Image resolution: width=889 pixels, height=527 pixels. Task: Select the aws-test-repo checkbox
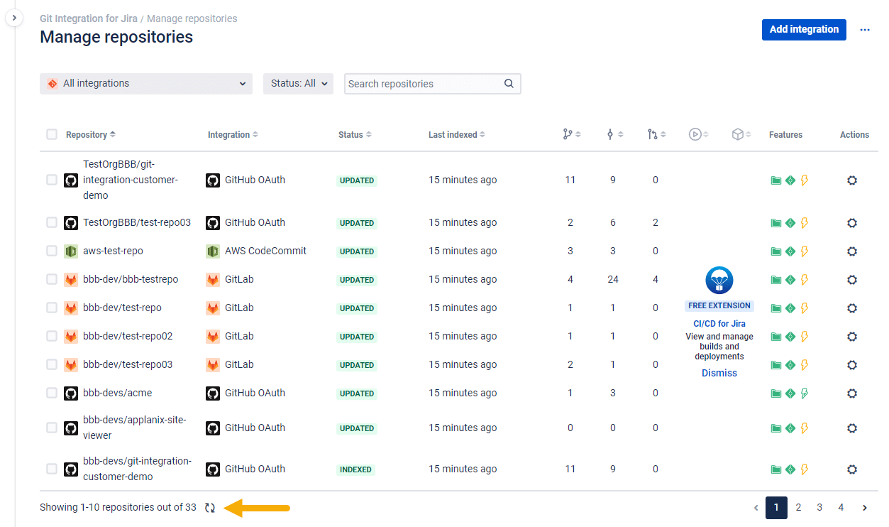tap(52, 251)
